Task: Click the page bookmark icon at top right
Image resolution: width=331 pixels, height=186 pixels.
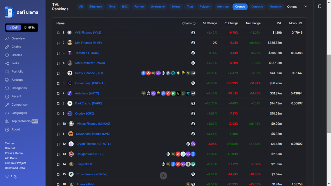Action: point(320,6)
